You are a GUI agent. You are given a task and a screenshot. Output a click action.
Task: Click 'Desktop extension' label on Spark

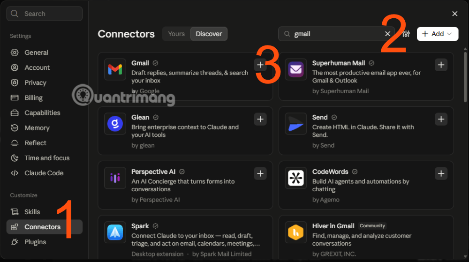[x=157, y=254]
